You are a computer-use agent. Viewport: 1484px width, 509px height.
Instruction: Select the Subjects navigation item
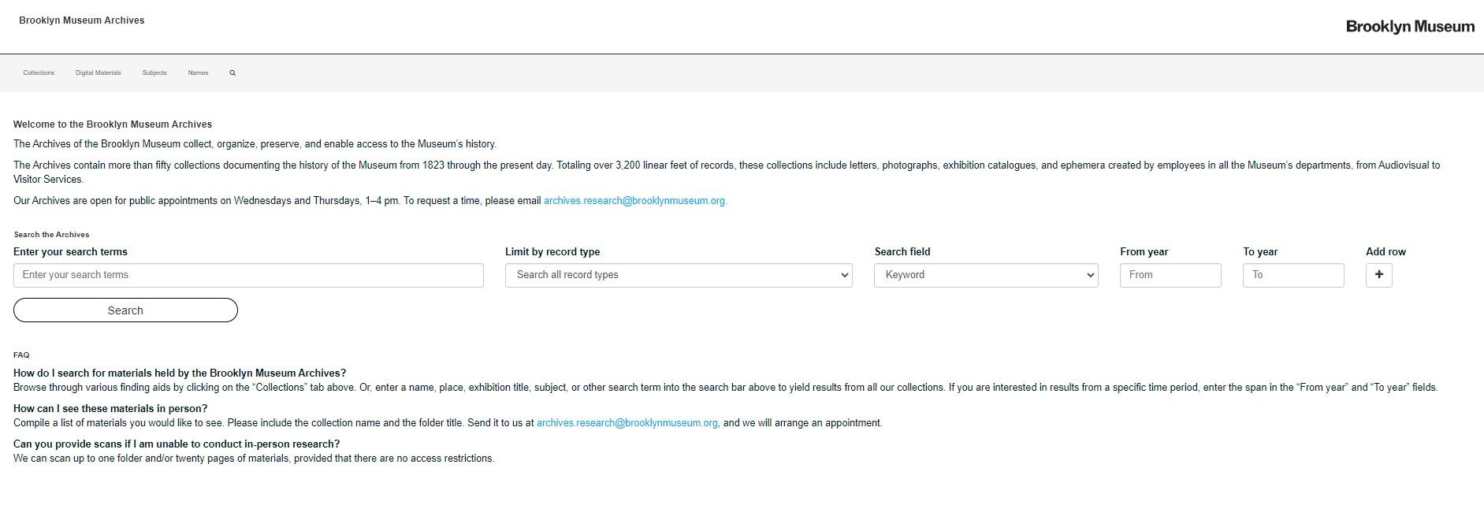pyautogui.click(x=154, y=73)
